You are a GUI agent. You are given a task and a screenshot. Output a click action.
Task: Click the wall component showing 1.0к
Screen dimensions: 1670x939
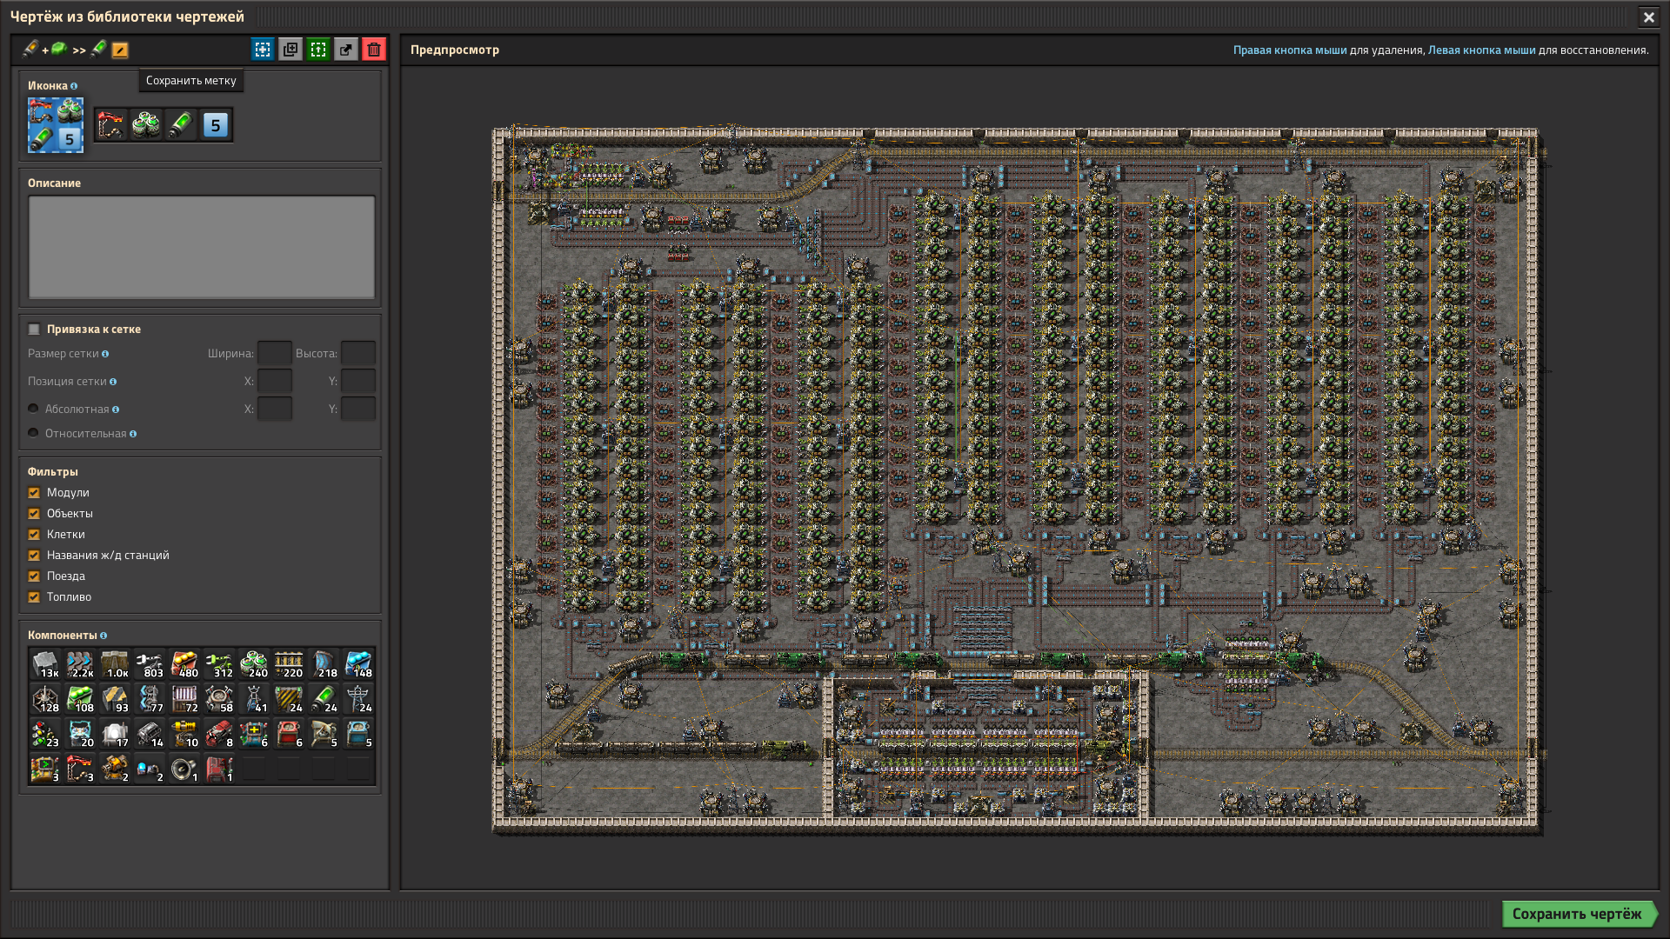115,664
